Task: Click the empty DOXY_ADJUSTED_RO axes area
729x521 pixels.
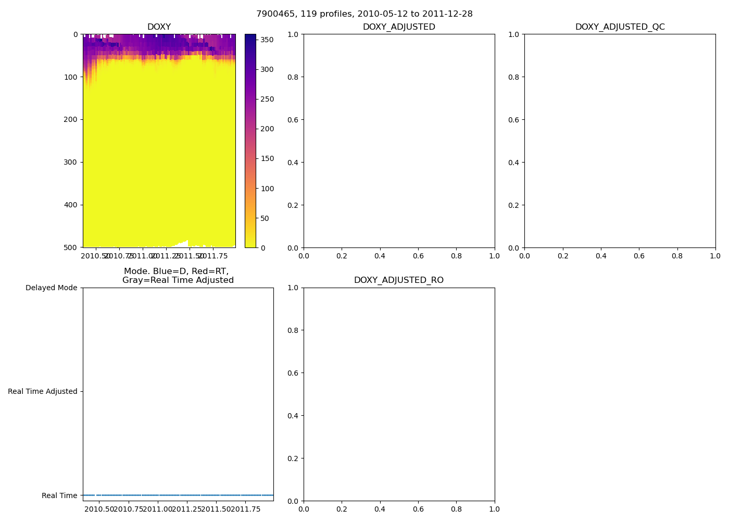Action: tap(399, 394)
